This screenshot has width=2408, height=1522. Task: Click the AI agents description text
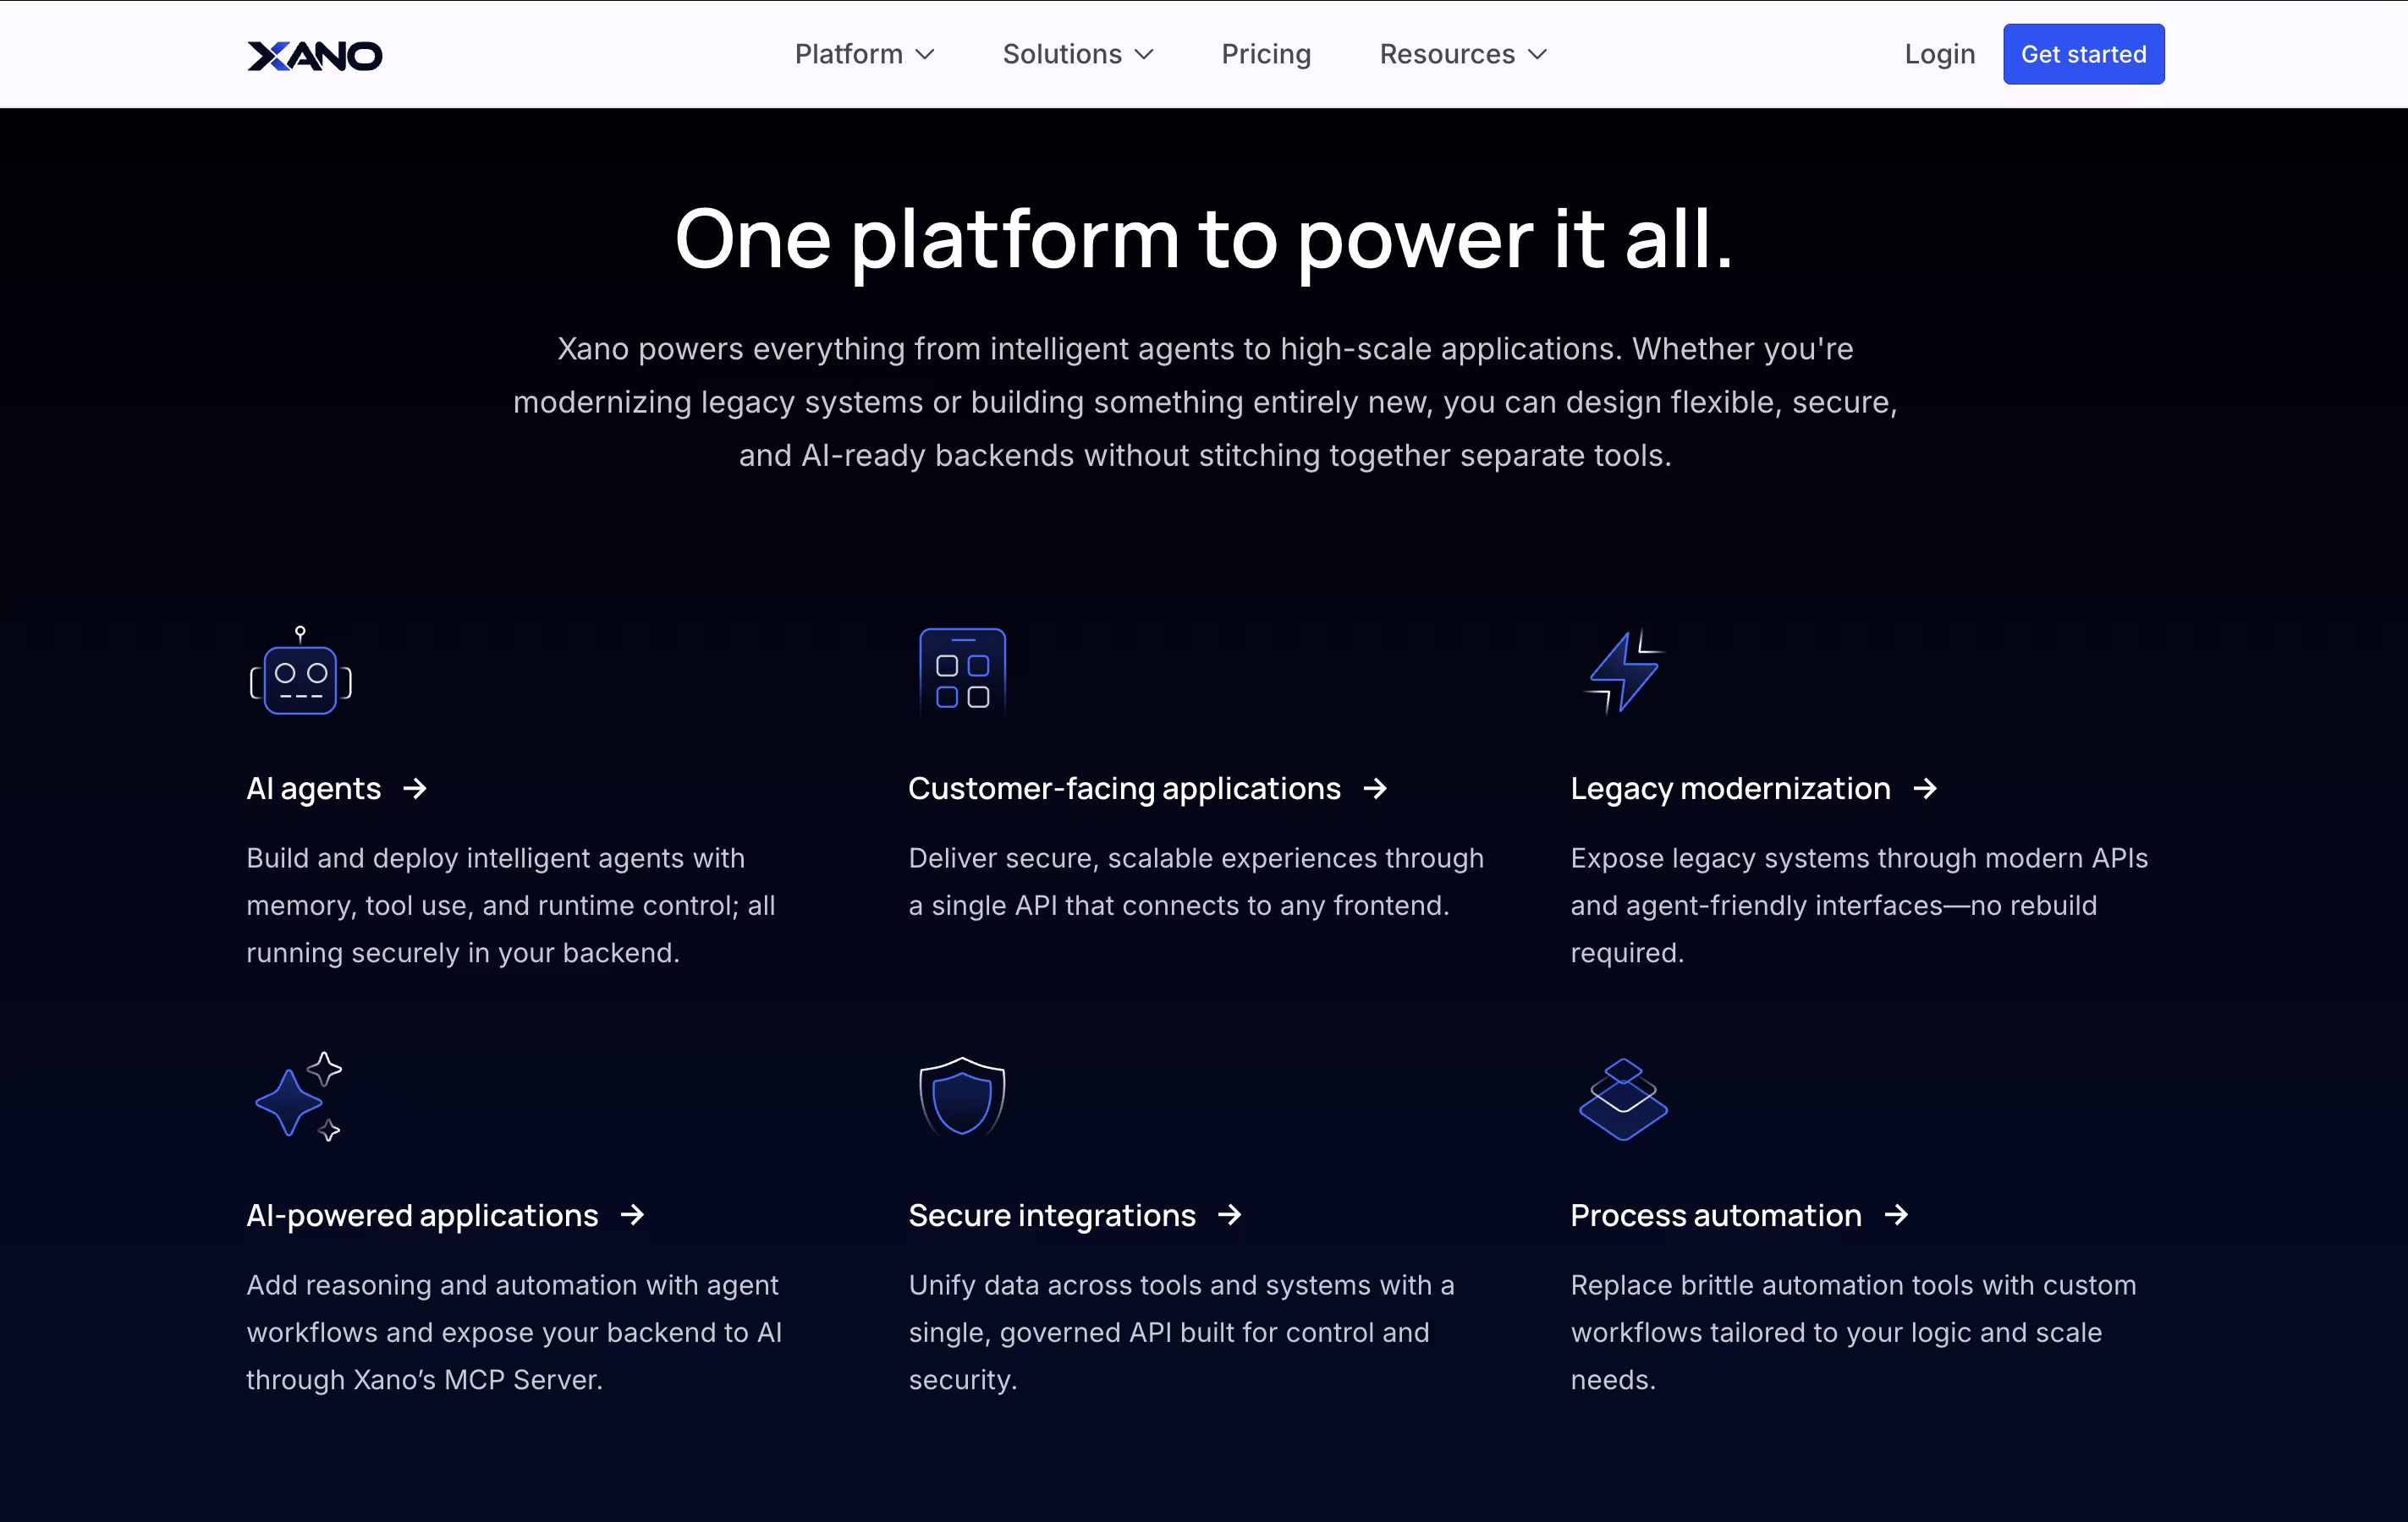511,906
